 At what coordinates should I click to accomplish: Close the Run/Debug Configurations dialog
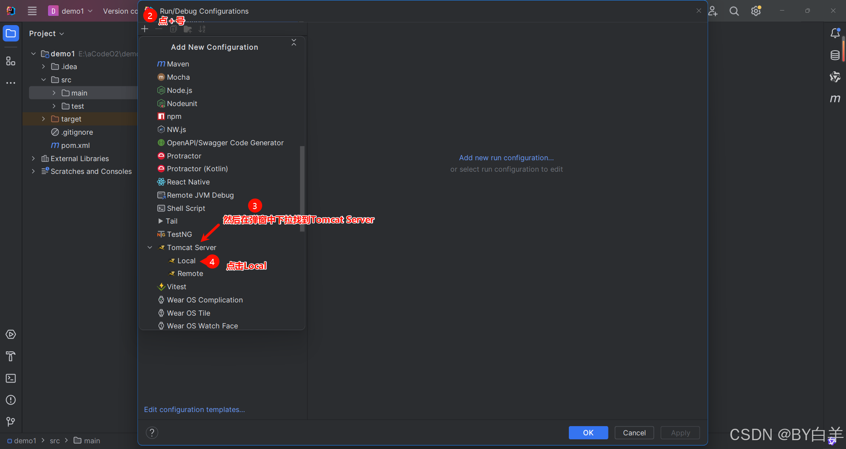tap(699, 11)
